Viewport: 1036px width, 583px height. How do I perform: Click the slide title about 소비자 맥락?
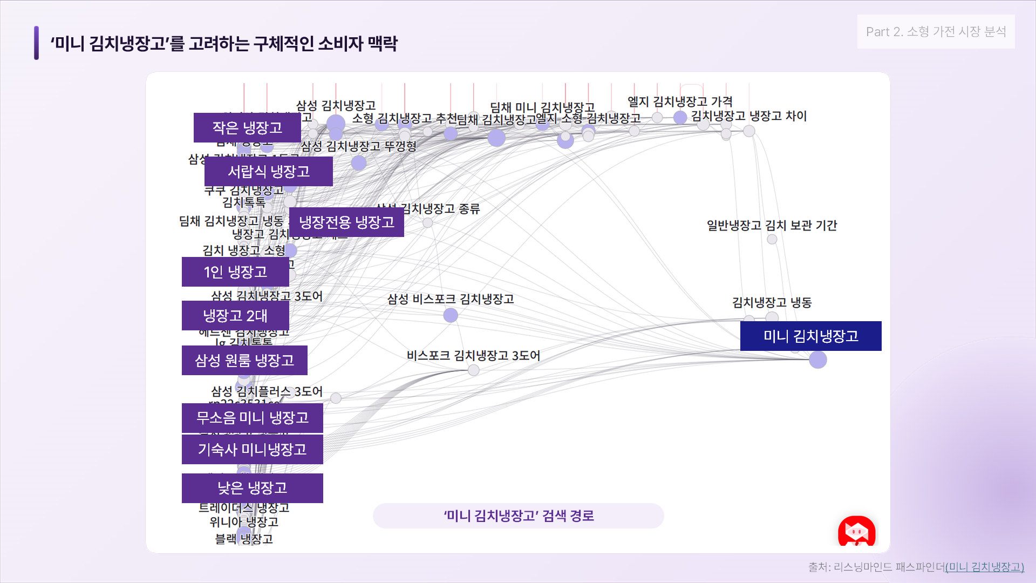pyautogui.click(x=224, y=43)
